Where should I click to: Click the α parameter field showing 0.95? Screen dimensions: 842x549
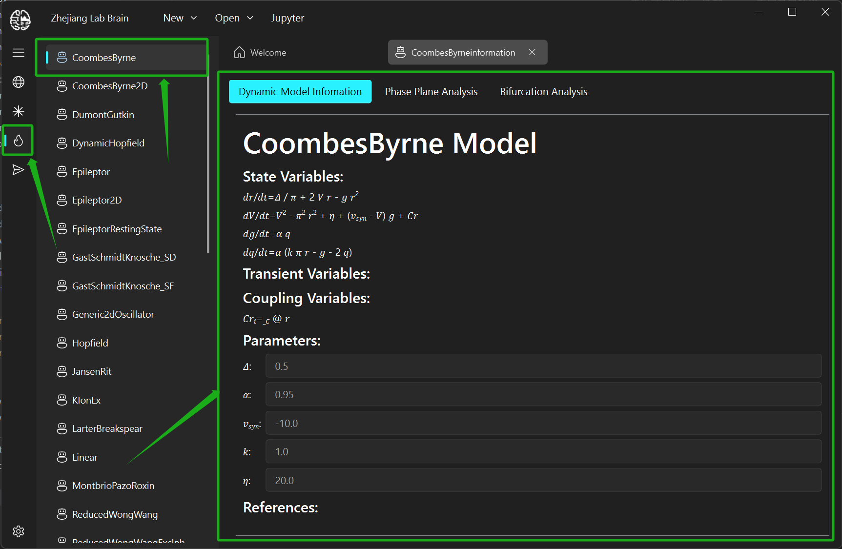543,394
